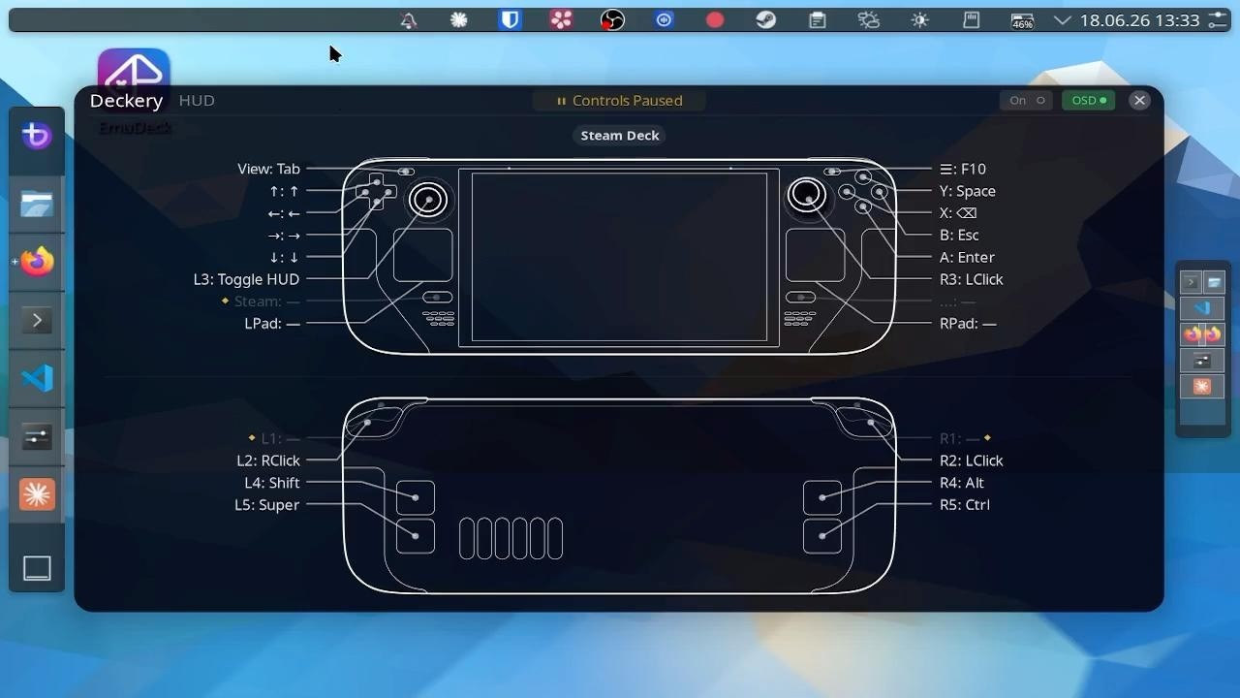Image resolution: width=1240 pixels, height=698 pixels.
Task: Launch Visual Studio Code from the left dock
Action: point(37,378)
